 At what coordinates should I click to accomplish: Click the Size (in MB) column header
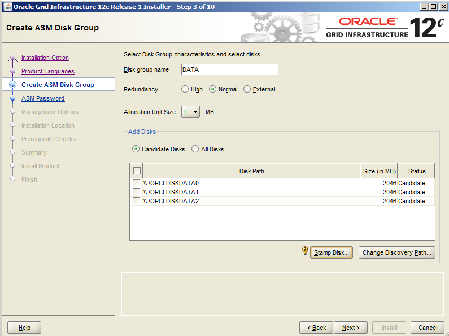pyautogui.click(x=379, y=171)
